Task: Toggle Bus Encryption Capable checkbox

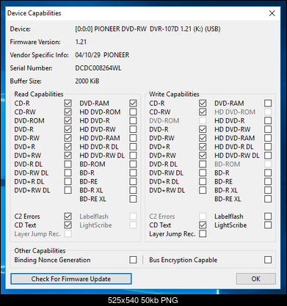Action: (268, 260)
